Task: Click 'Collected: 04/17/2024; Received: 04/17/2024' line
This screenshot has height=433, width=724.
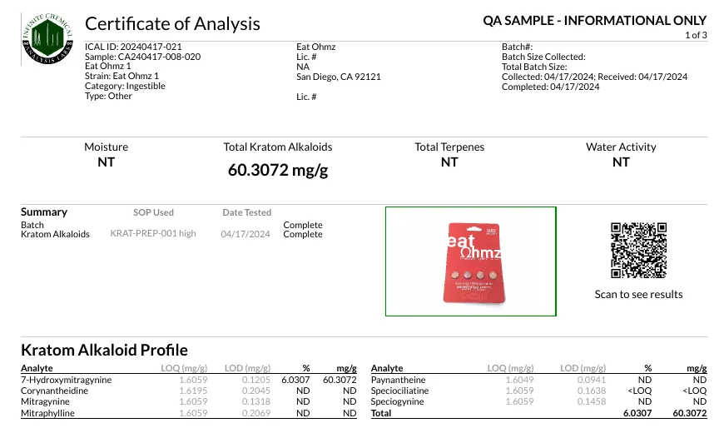Action: click(595, 77)
